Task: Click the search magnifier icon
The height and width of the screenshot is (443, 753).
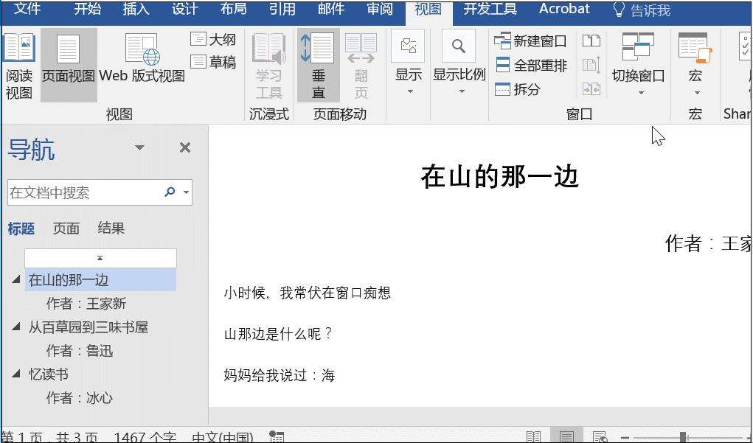Action: 170,192
